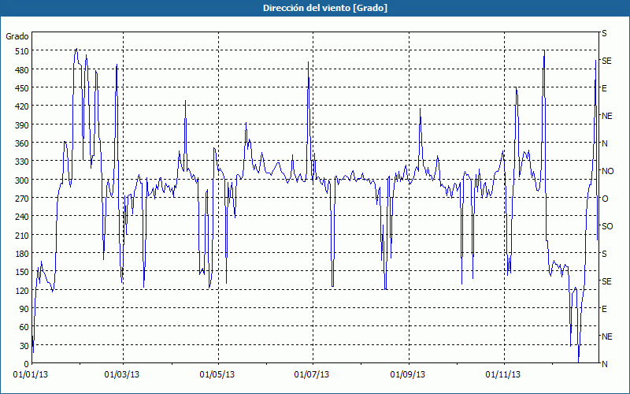Click the 450 y-axis label

click(x=22, y=88)
